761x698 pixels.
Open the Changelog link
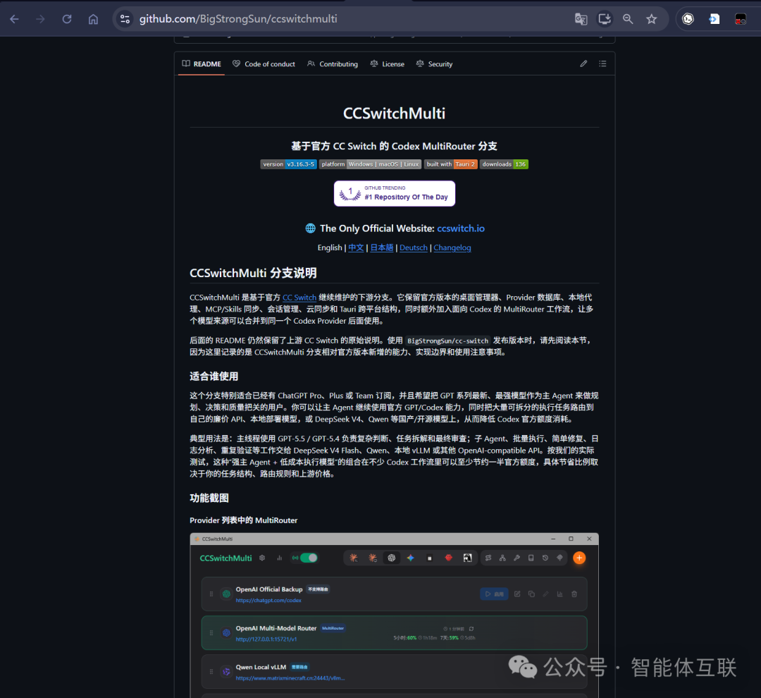tap(452, 247)
